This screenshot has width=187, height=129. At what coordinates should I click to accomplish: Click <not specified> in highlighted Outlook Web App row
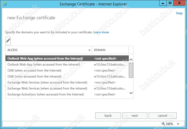[105, 59]
